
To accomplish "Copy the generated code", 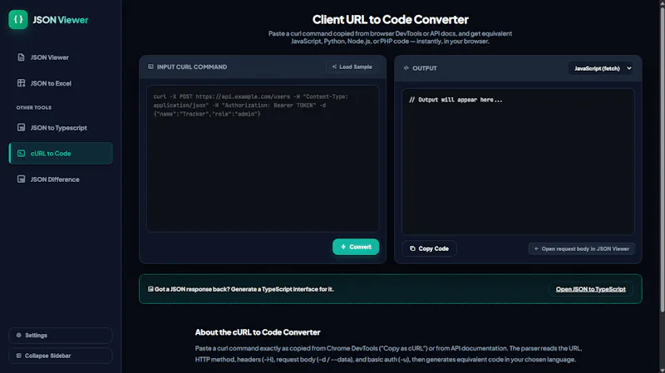I will pyautogui.click(x=429, y=249).
